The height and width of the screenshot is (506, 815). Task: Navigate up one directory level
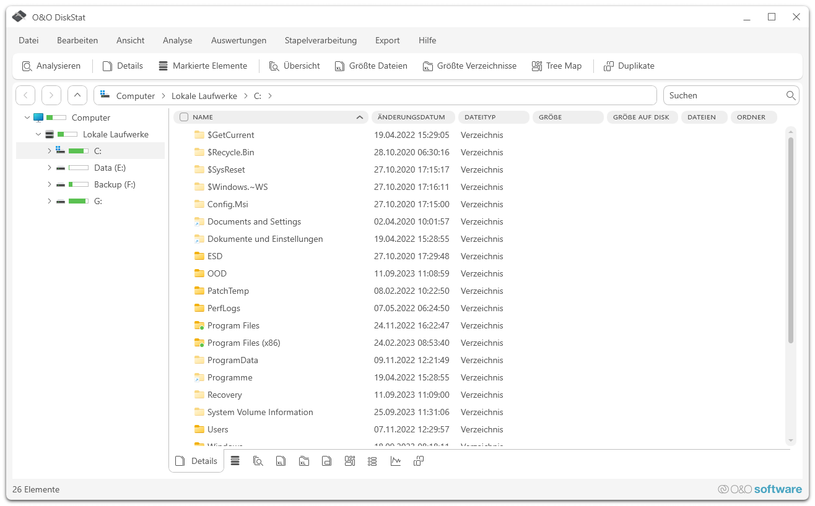77,95
